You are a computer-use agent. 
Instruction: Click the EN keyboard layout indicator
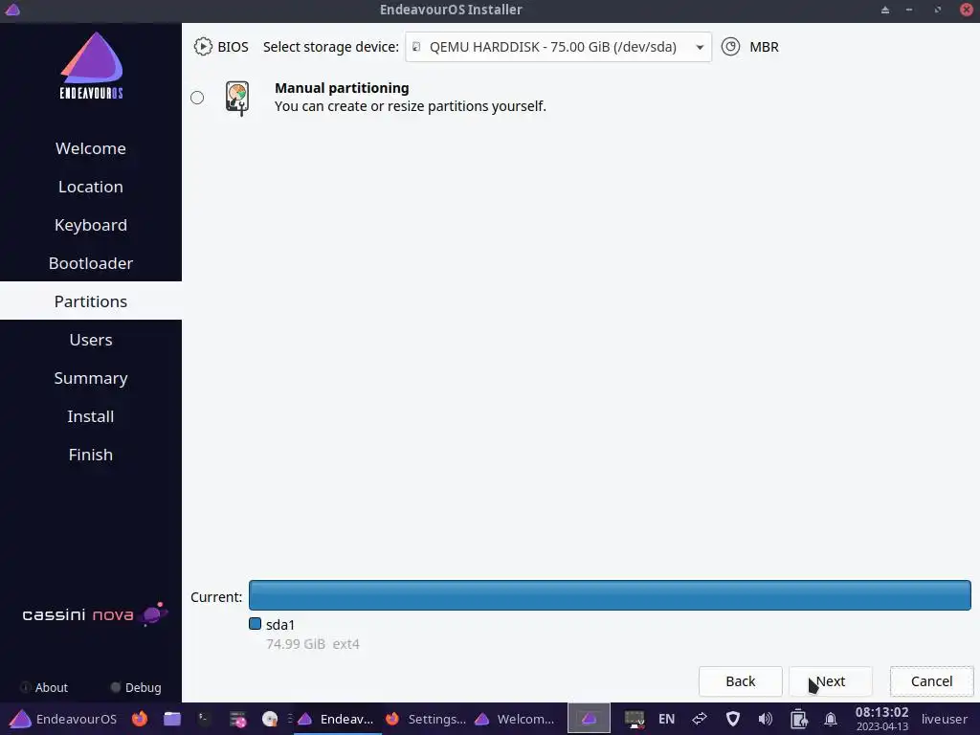click(x=666, y=719)
